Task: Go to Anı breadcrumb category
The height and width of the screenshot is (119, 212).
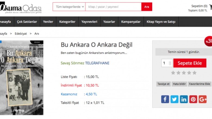Action: (37, 34)
